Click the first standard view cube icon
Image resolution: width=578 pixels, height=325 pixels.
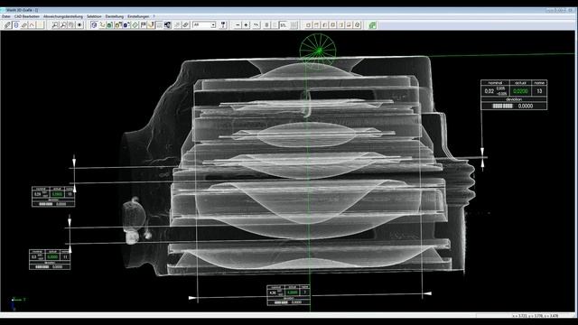308,25
